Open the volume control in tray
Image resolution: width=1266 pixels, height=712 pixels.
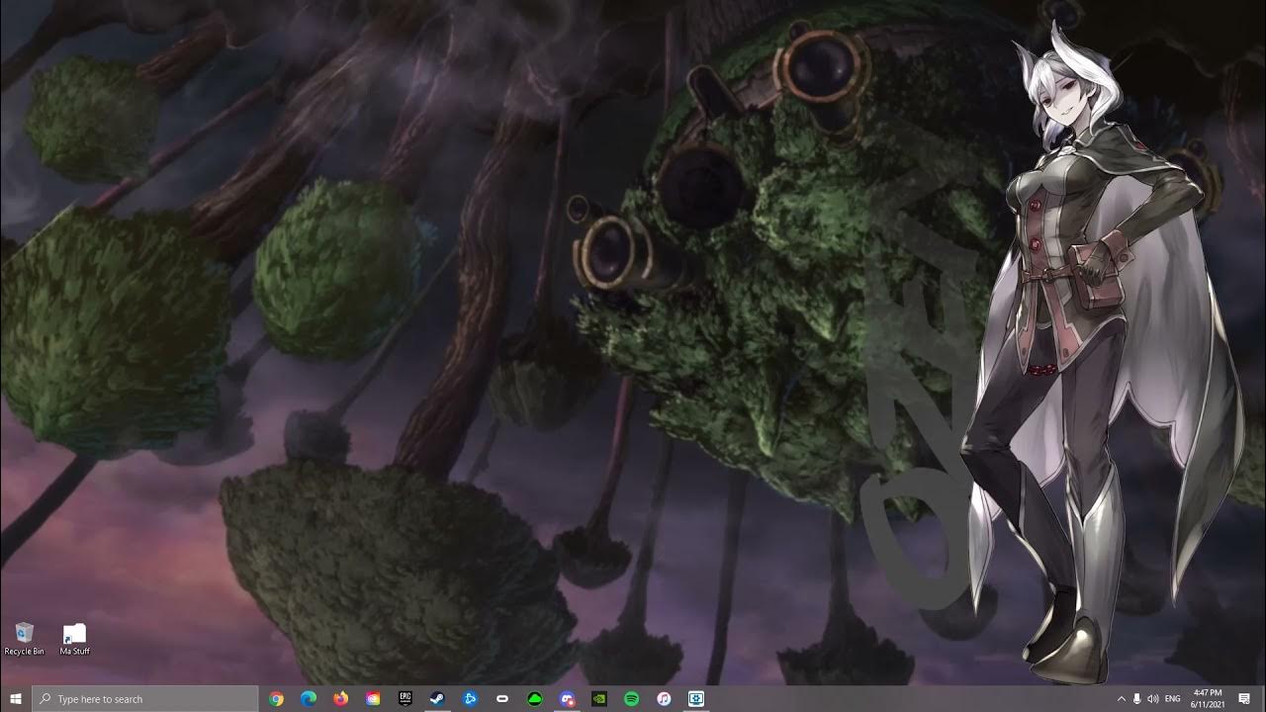[1152, 699]
